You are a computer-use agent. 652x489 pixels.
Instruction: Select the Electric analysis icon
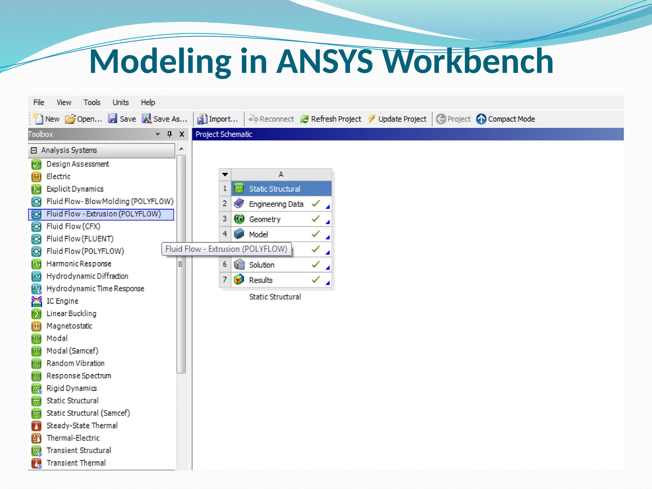click(x=37, y=177)
